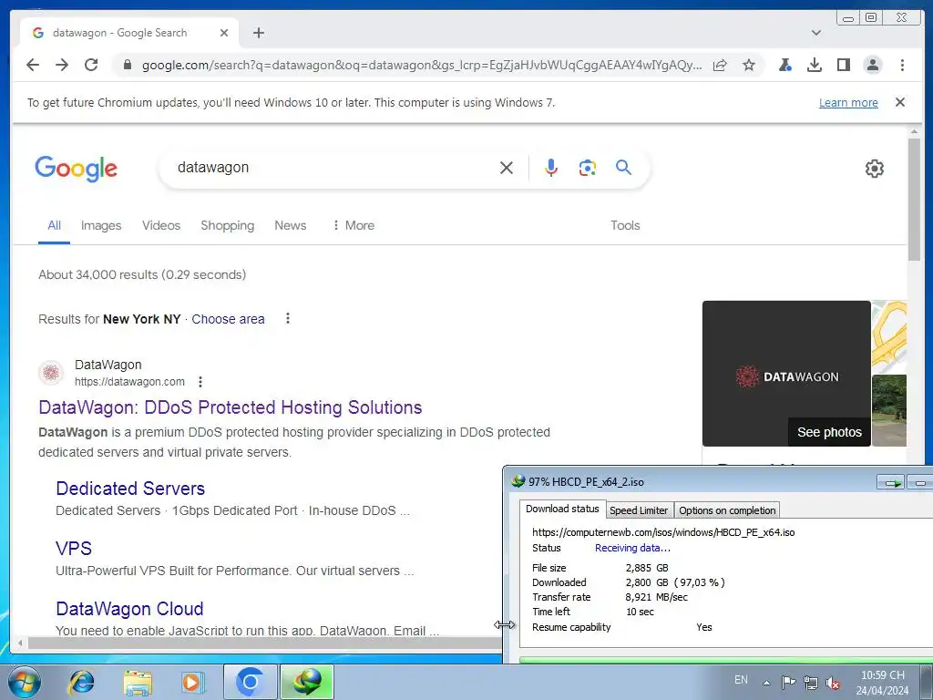Image resolution: width=933 pixels, height=700 pixels.
Task: Submit search with magnifying glass icon
Action: tap(623, 168)
